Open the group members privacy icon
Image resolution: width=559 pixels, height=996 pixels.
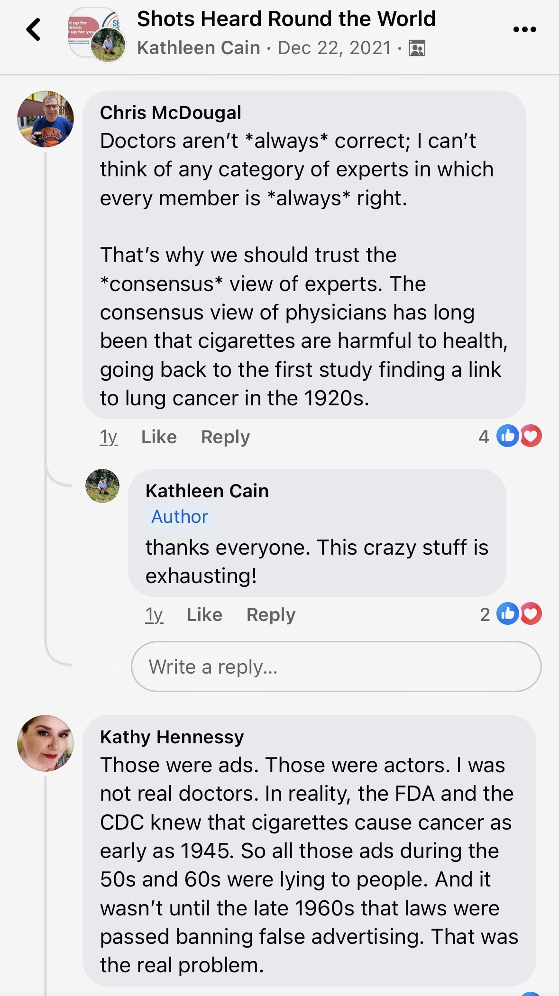click(x=417, y=48)
